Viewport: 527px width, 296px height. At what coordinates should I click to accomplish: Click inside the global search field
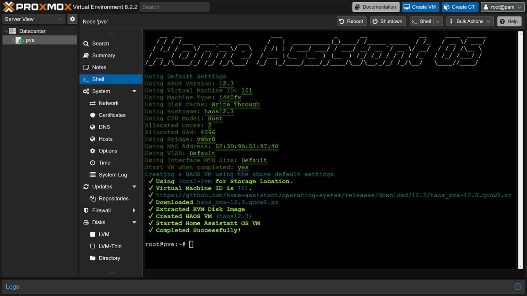pos(175,7)
